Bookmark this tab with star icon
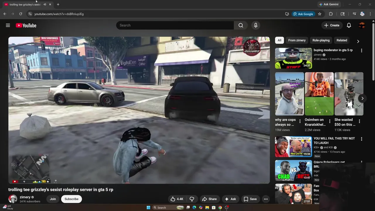Viewport: 375px width, 211px height. pos(320,14)
